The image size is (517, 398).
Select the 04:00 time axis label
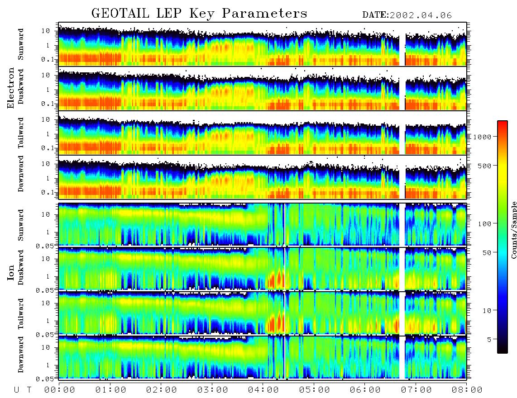[263, 390]
